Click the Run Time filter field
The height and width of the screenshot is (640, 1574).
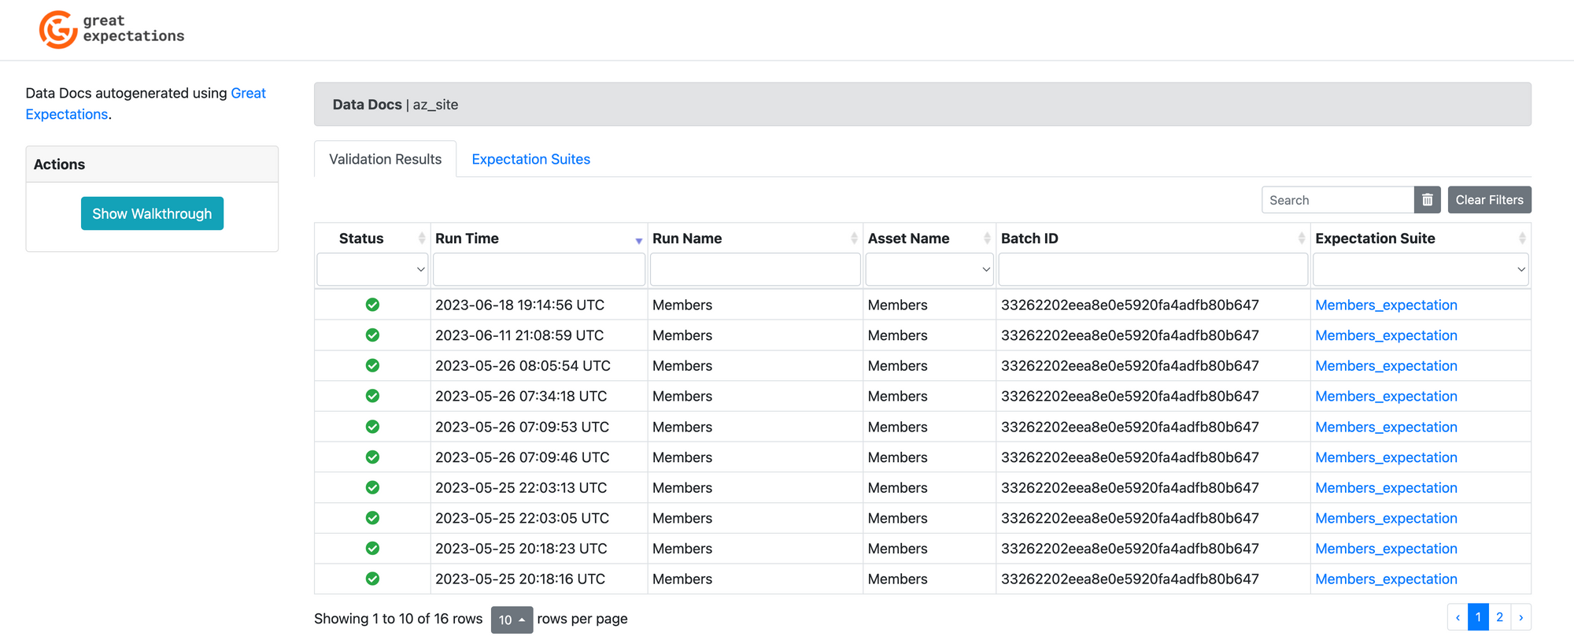(x=539, y=269)
